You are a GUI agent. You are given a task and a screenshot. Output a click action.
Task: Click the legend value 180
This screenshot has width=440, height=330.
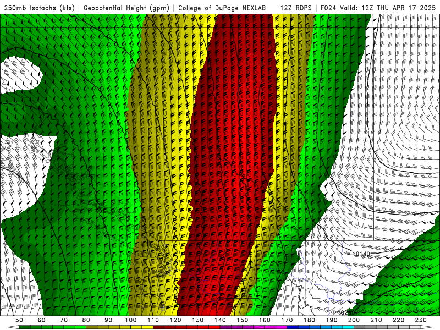tap(309, 320)
